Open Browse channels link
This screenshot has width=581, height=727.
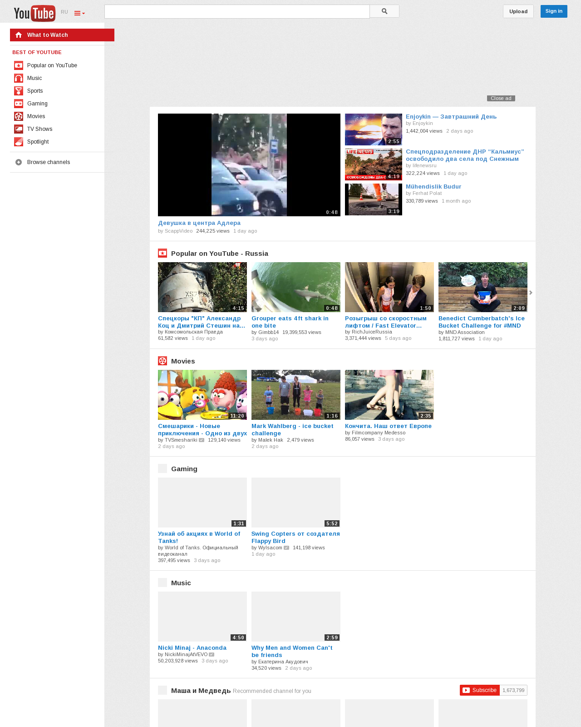49,162
